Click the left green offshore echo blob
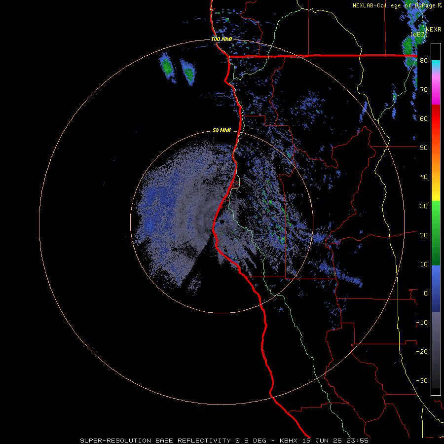 [167, 68]
